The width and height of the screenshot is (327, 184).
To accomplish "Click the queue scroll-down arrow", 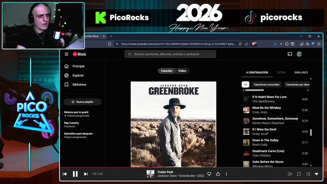I will (x=311, y=165).
